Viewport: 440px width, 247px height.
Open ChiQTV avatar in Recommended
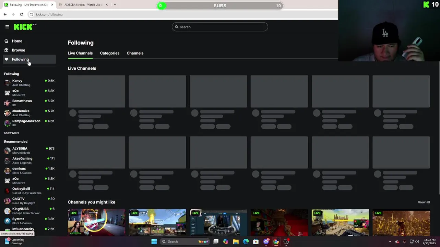tap(7, 201)
